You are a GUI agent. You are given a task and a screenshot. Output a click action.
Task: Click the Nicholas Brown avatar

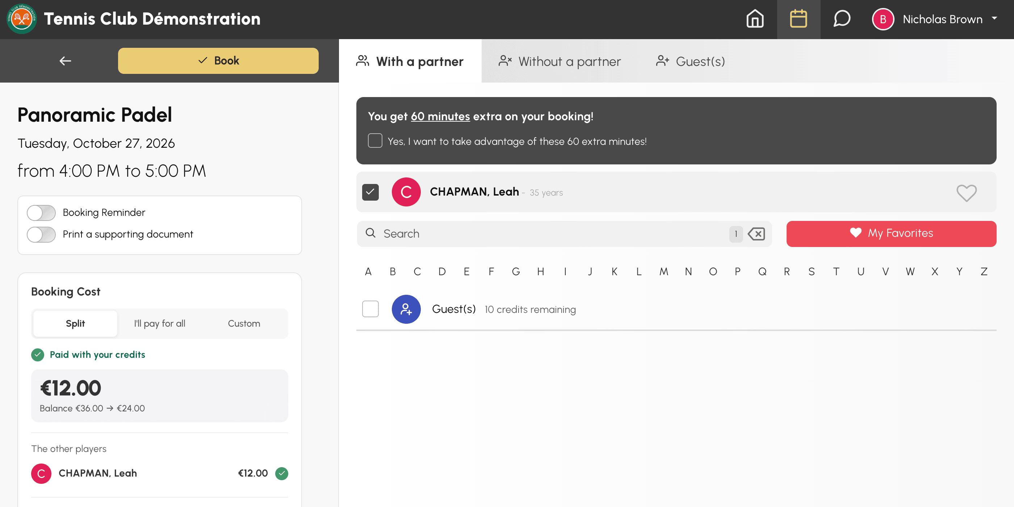[x=883, y=19]
